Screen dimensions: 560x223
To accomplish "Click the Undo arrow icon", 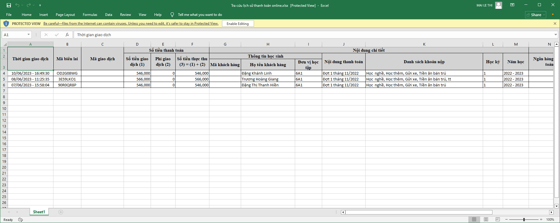I will [17, 5].
